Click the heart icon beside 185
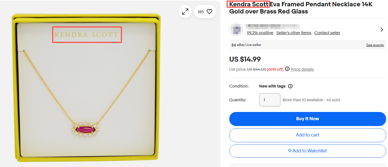Viewport: 388px width, 167px height. (x=209, y=12)
